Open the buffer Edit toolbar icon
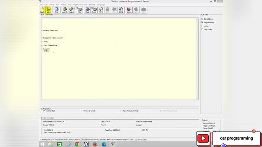The image size is (262, 147). (57, 10)
